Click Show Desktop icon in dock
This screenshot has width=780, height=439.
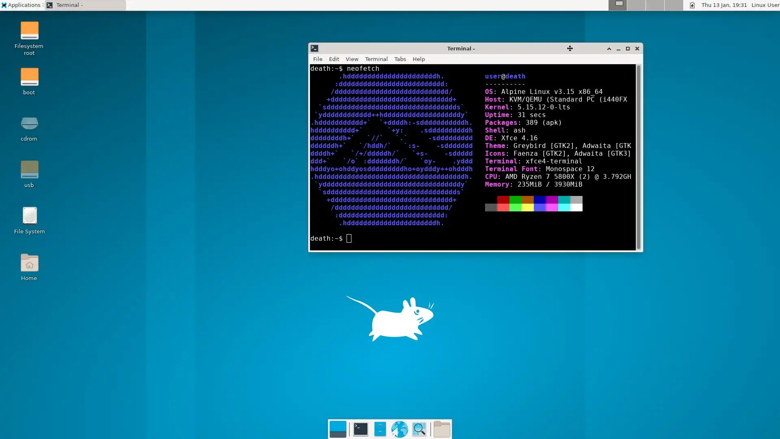point(338,429)
